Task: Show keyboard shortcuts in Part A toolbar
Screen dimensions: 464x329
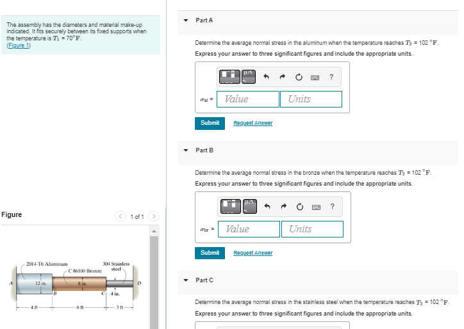Action: click(x=315, y=77)
